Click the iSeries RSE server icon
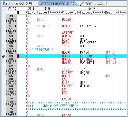The height and width of the screenshot is (117, 128). [x=5, y=4]
